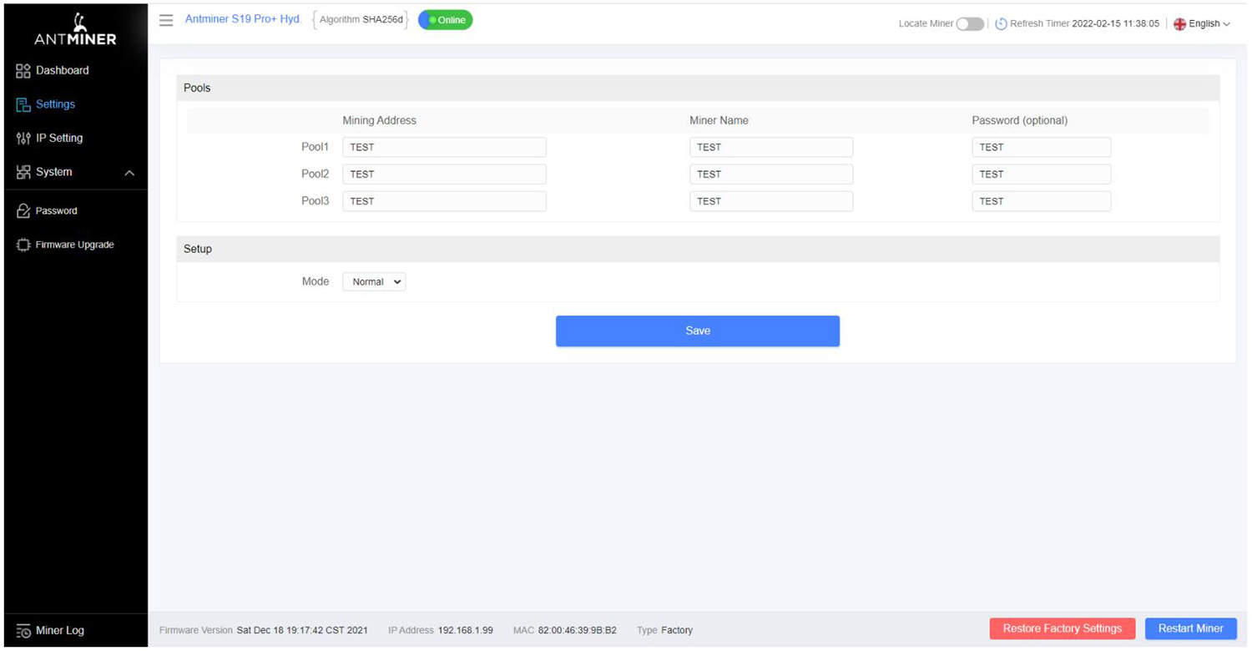Select the Settings gear icon
Screen dimensions: 1252x651
[x=23, y=104]
